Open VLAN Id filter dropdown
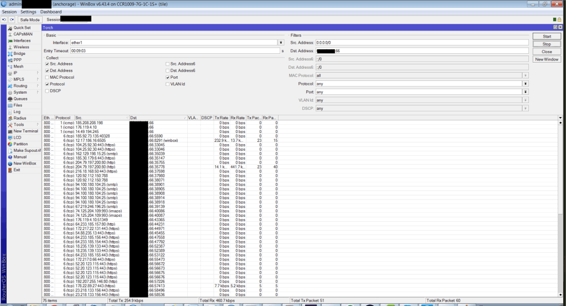 (x=526, y=100)
